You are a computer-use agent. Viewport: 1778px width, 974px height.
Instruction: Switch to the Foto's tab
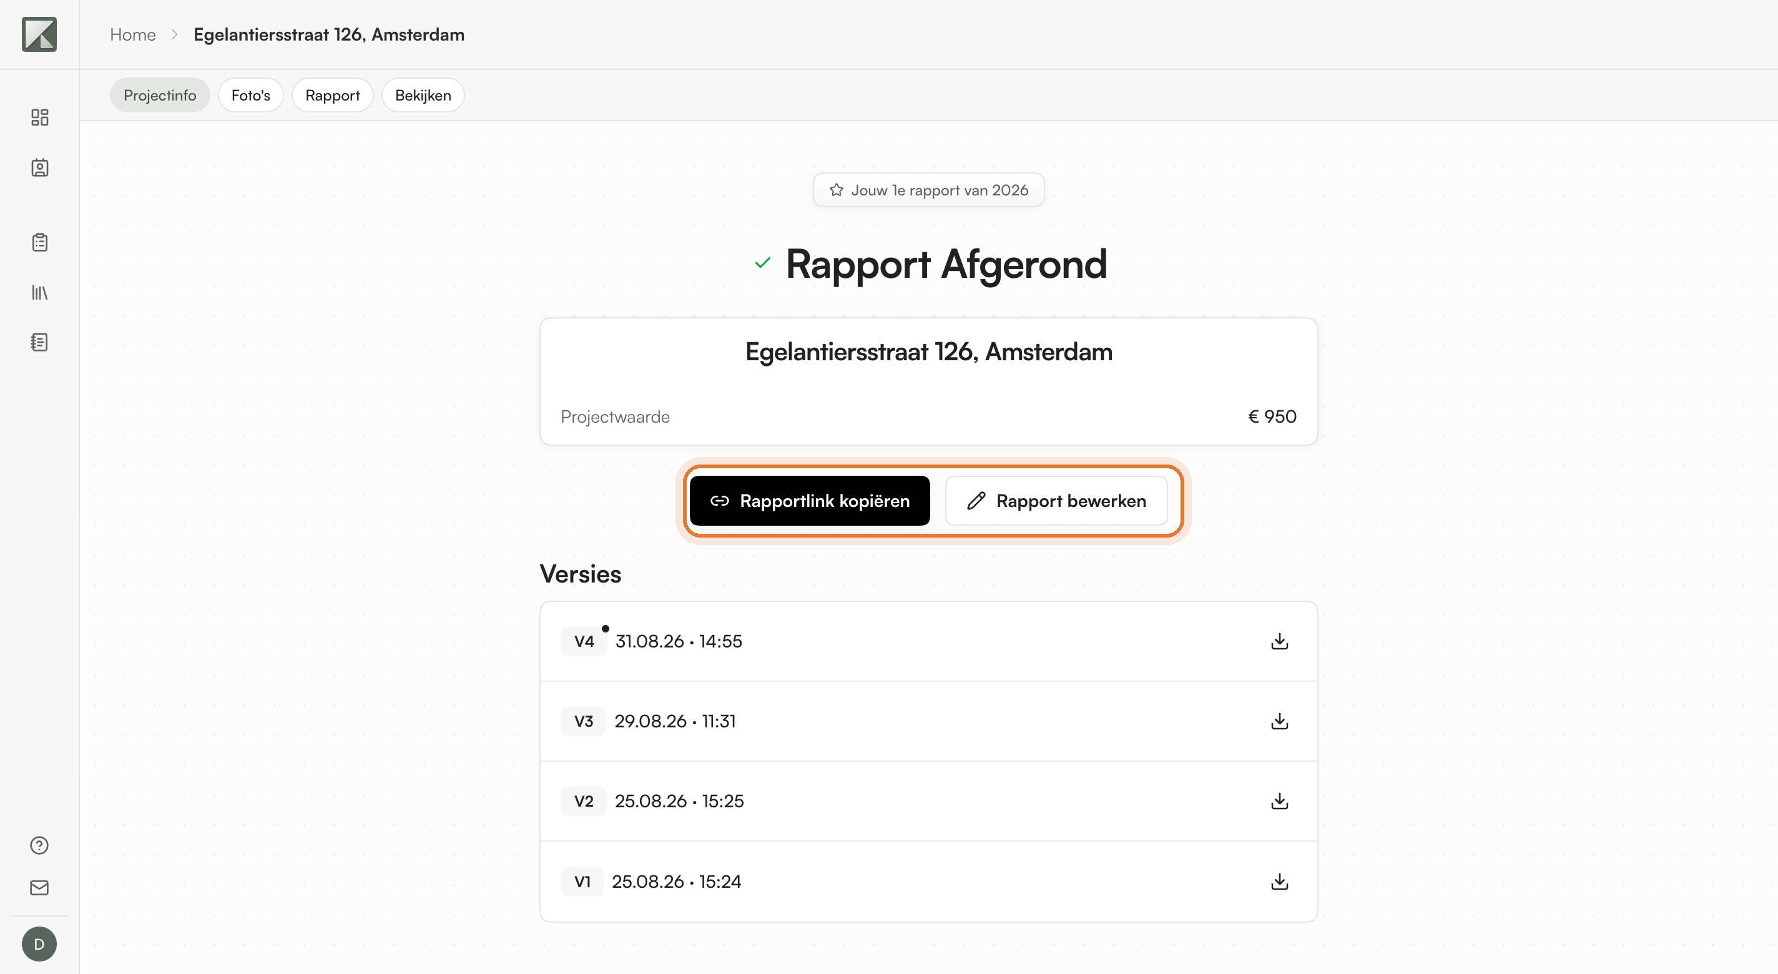click(250, 96)
